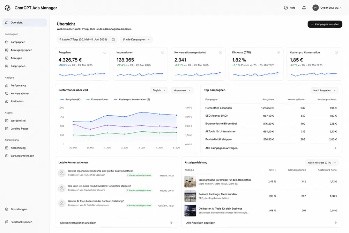Click the Ausgaben info icon
349x233 pixels.
tap(105, 52)
